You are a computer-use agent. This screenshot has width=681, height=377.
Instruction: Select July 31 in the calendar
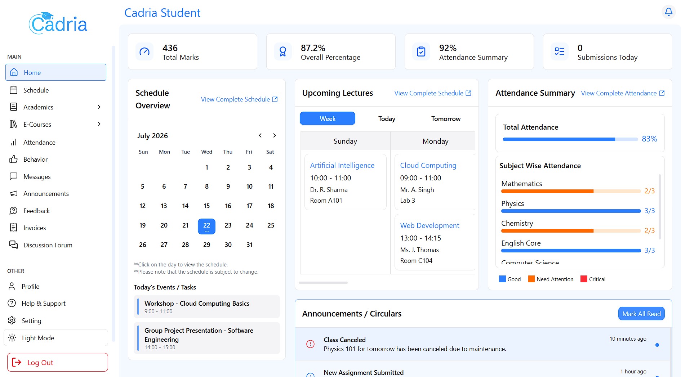249,244
